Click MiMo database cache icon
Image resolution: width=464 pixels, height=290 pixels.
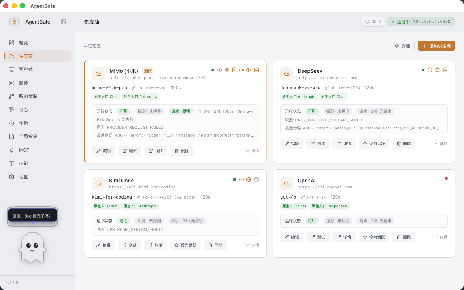coord(257,70)
